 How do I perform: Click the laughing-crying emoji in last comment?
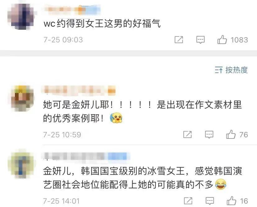pyautogui.click(x=221, y=184)
